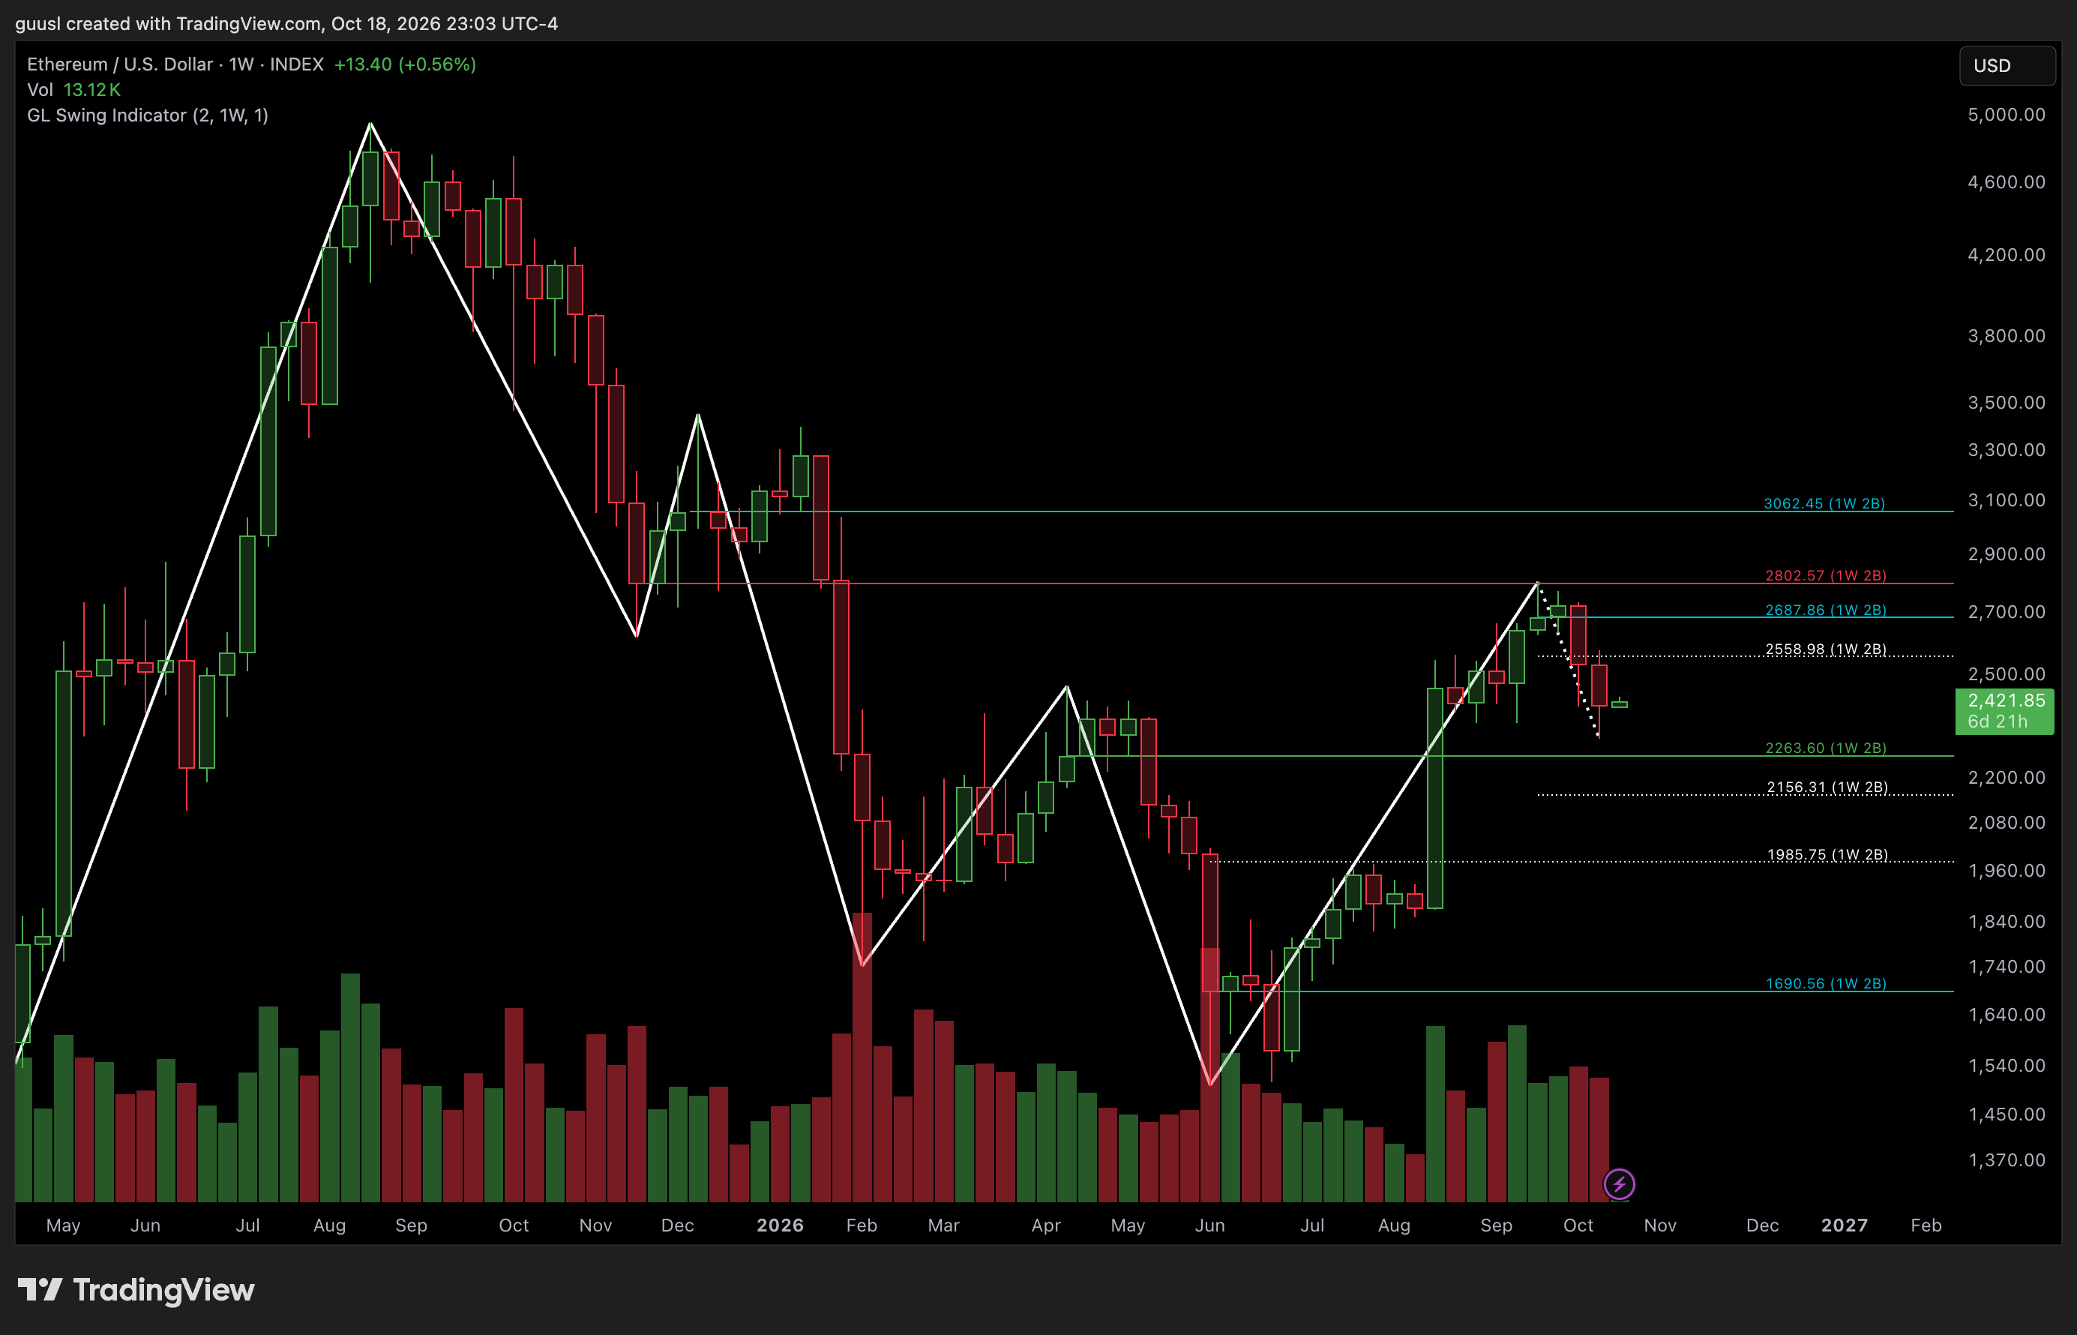Image resolution: width=2077 pixels, height=1335 pixels.
Task: Click the 2027 year label on time axis
Action: [x=1844, y=1225]
